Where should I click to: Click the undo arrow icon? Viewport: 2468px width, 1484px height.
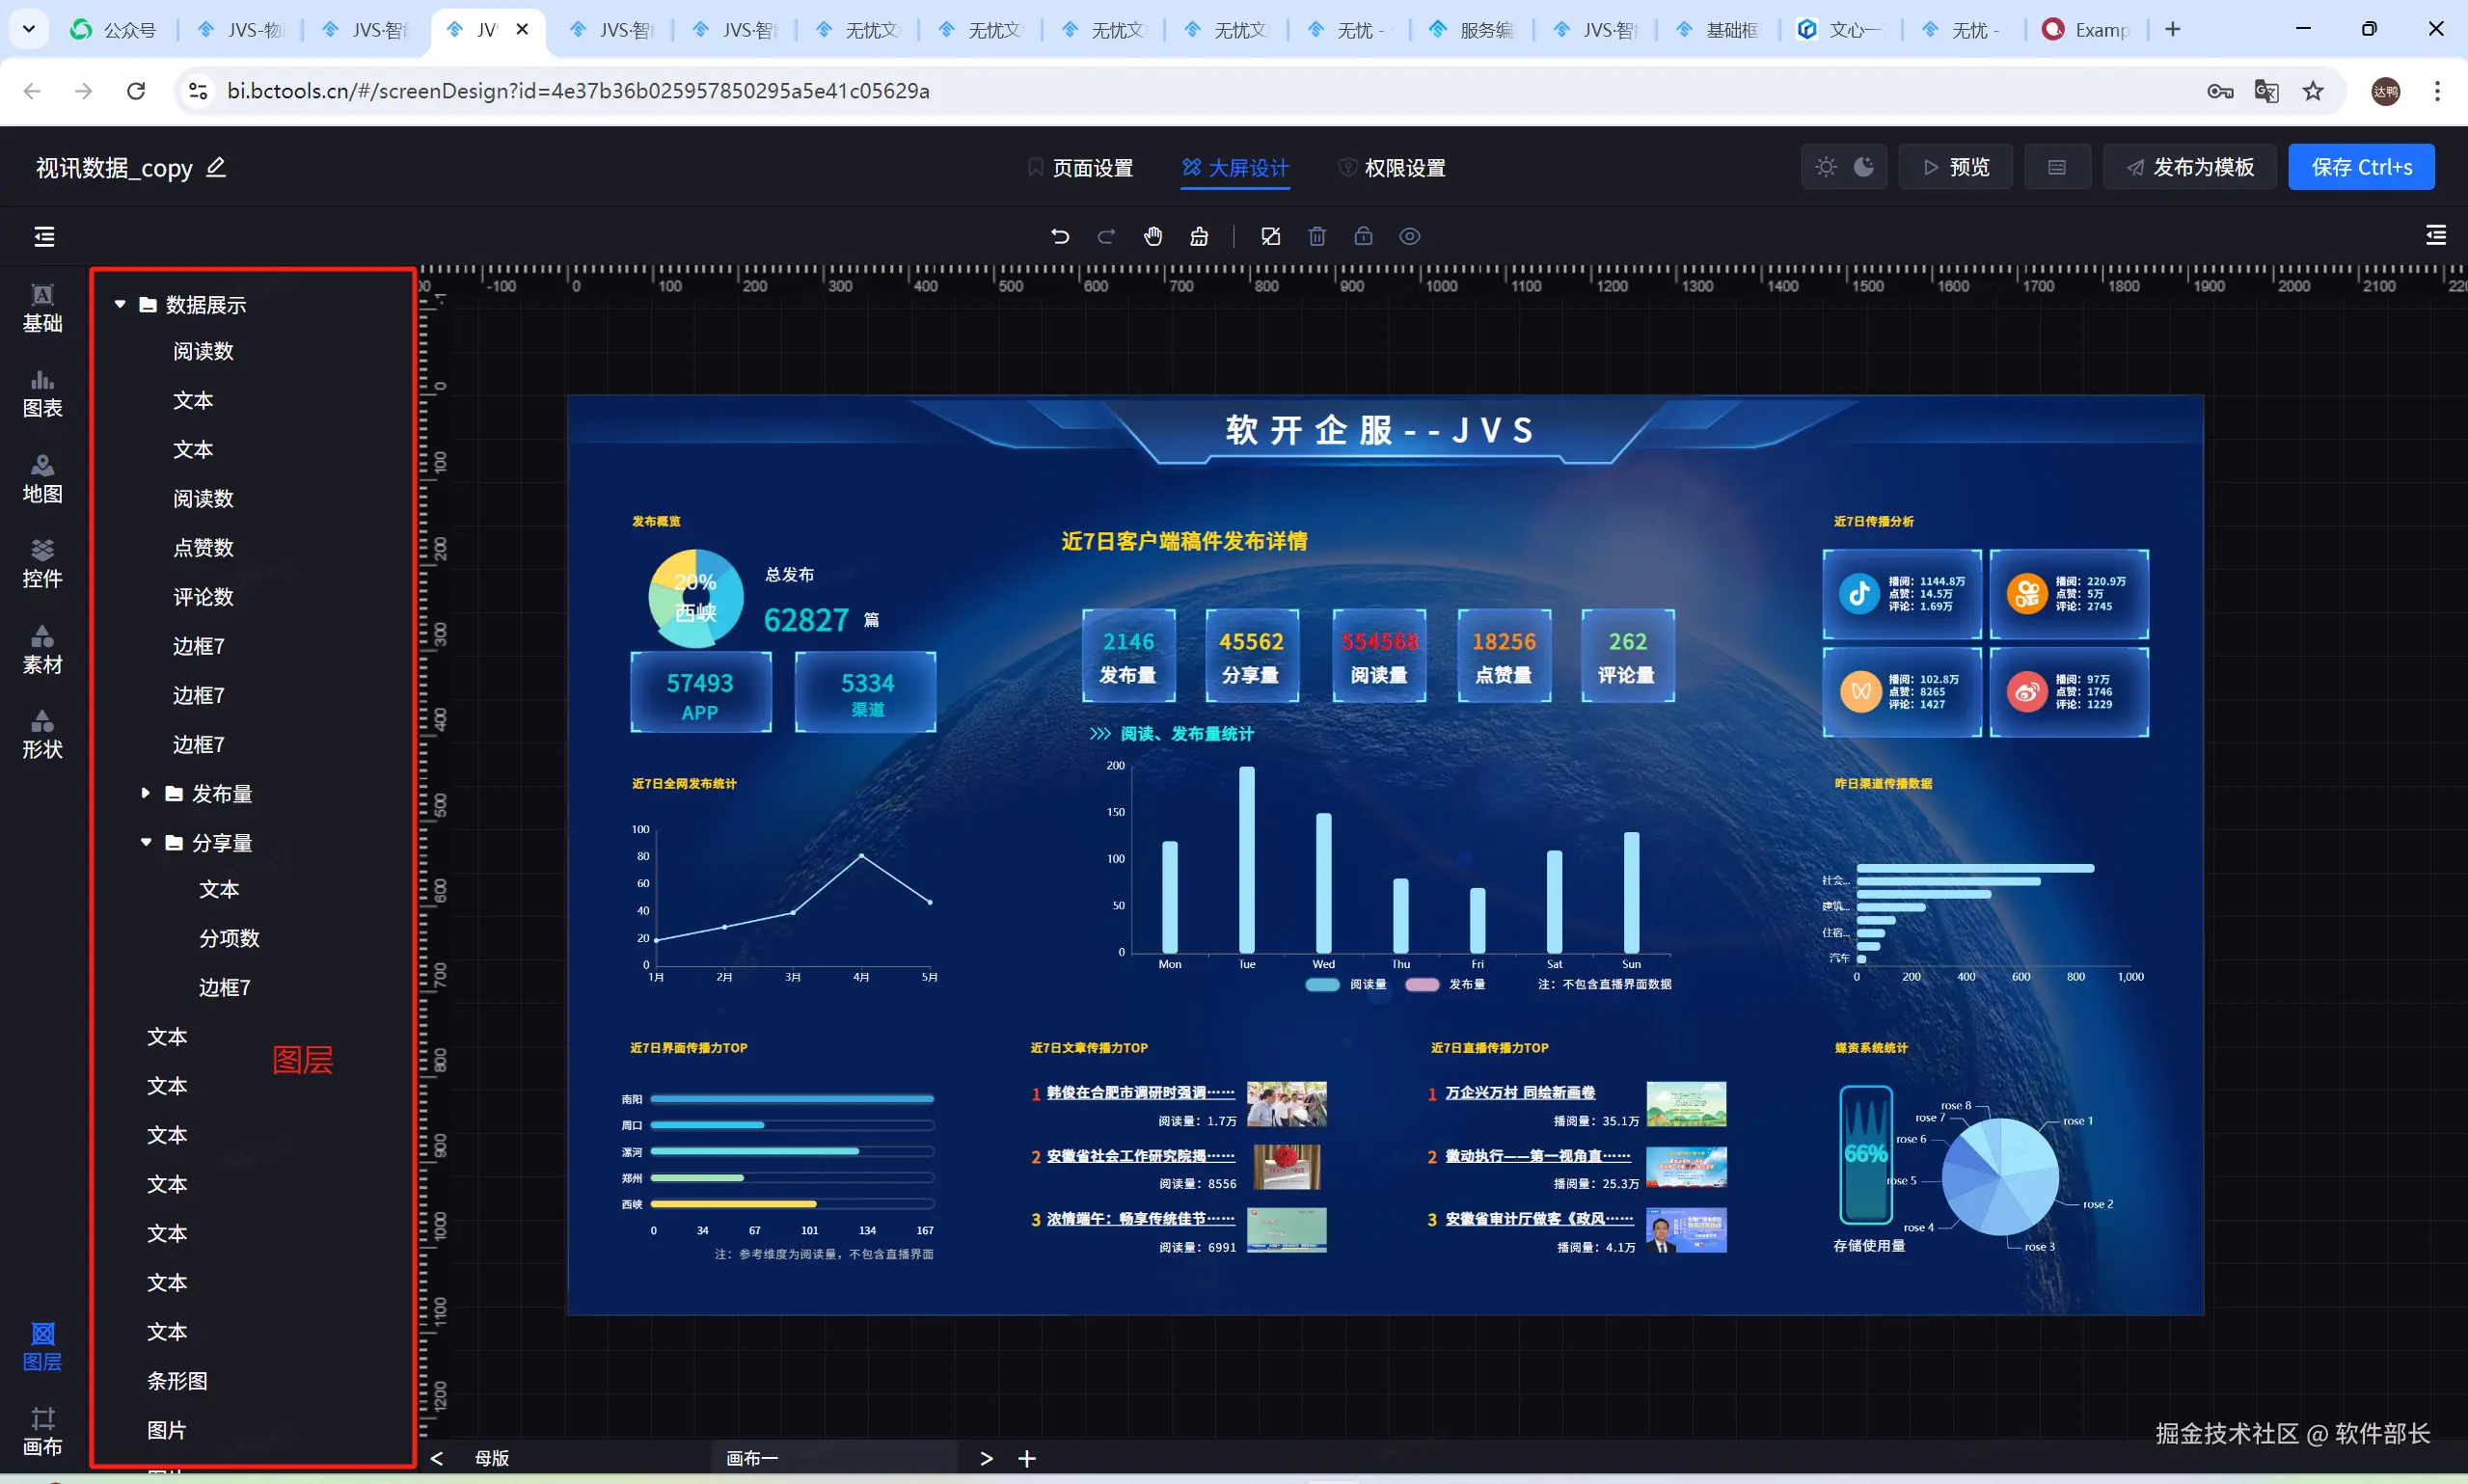coord(1060,236)
